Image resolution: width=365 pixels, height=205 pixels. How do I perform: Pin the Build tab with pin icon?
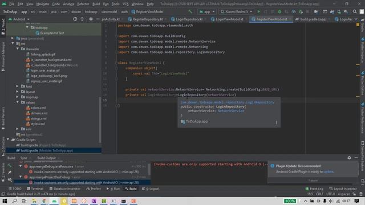pyautogui.click(x=10, y=173)
